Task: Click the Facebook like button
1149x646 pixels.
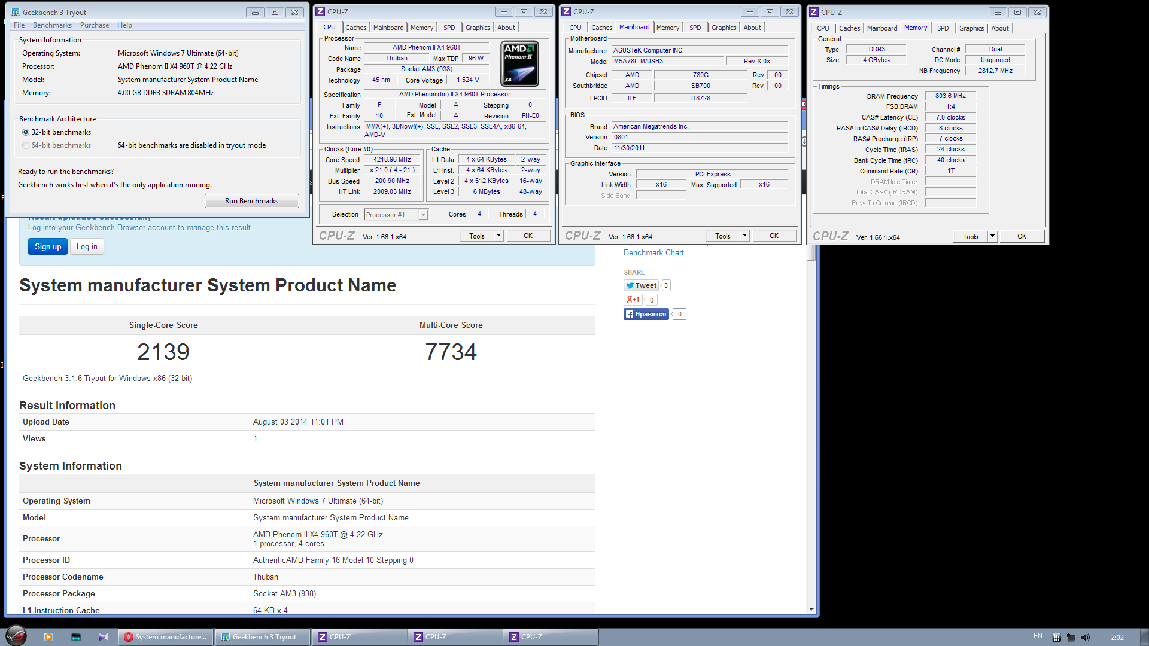Action: tap(646, 314)
